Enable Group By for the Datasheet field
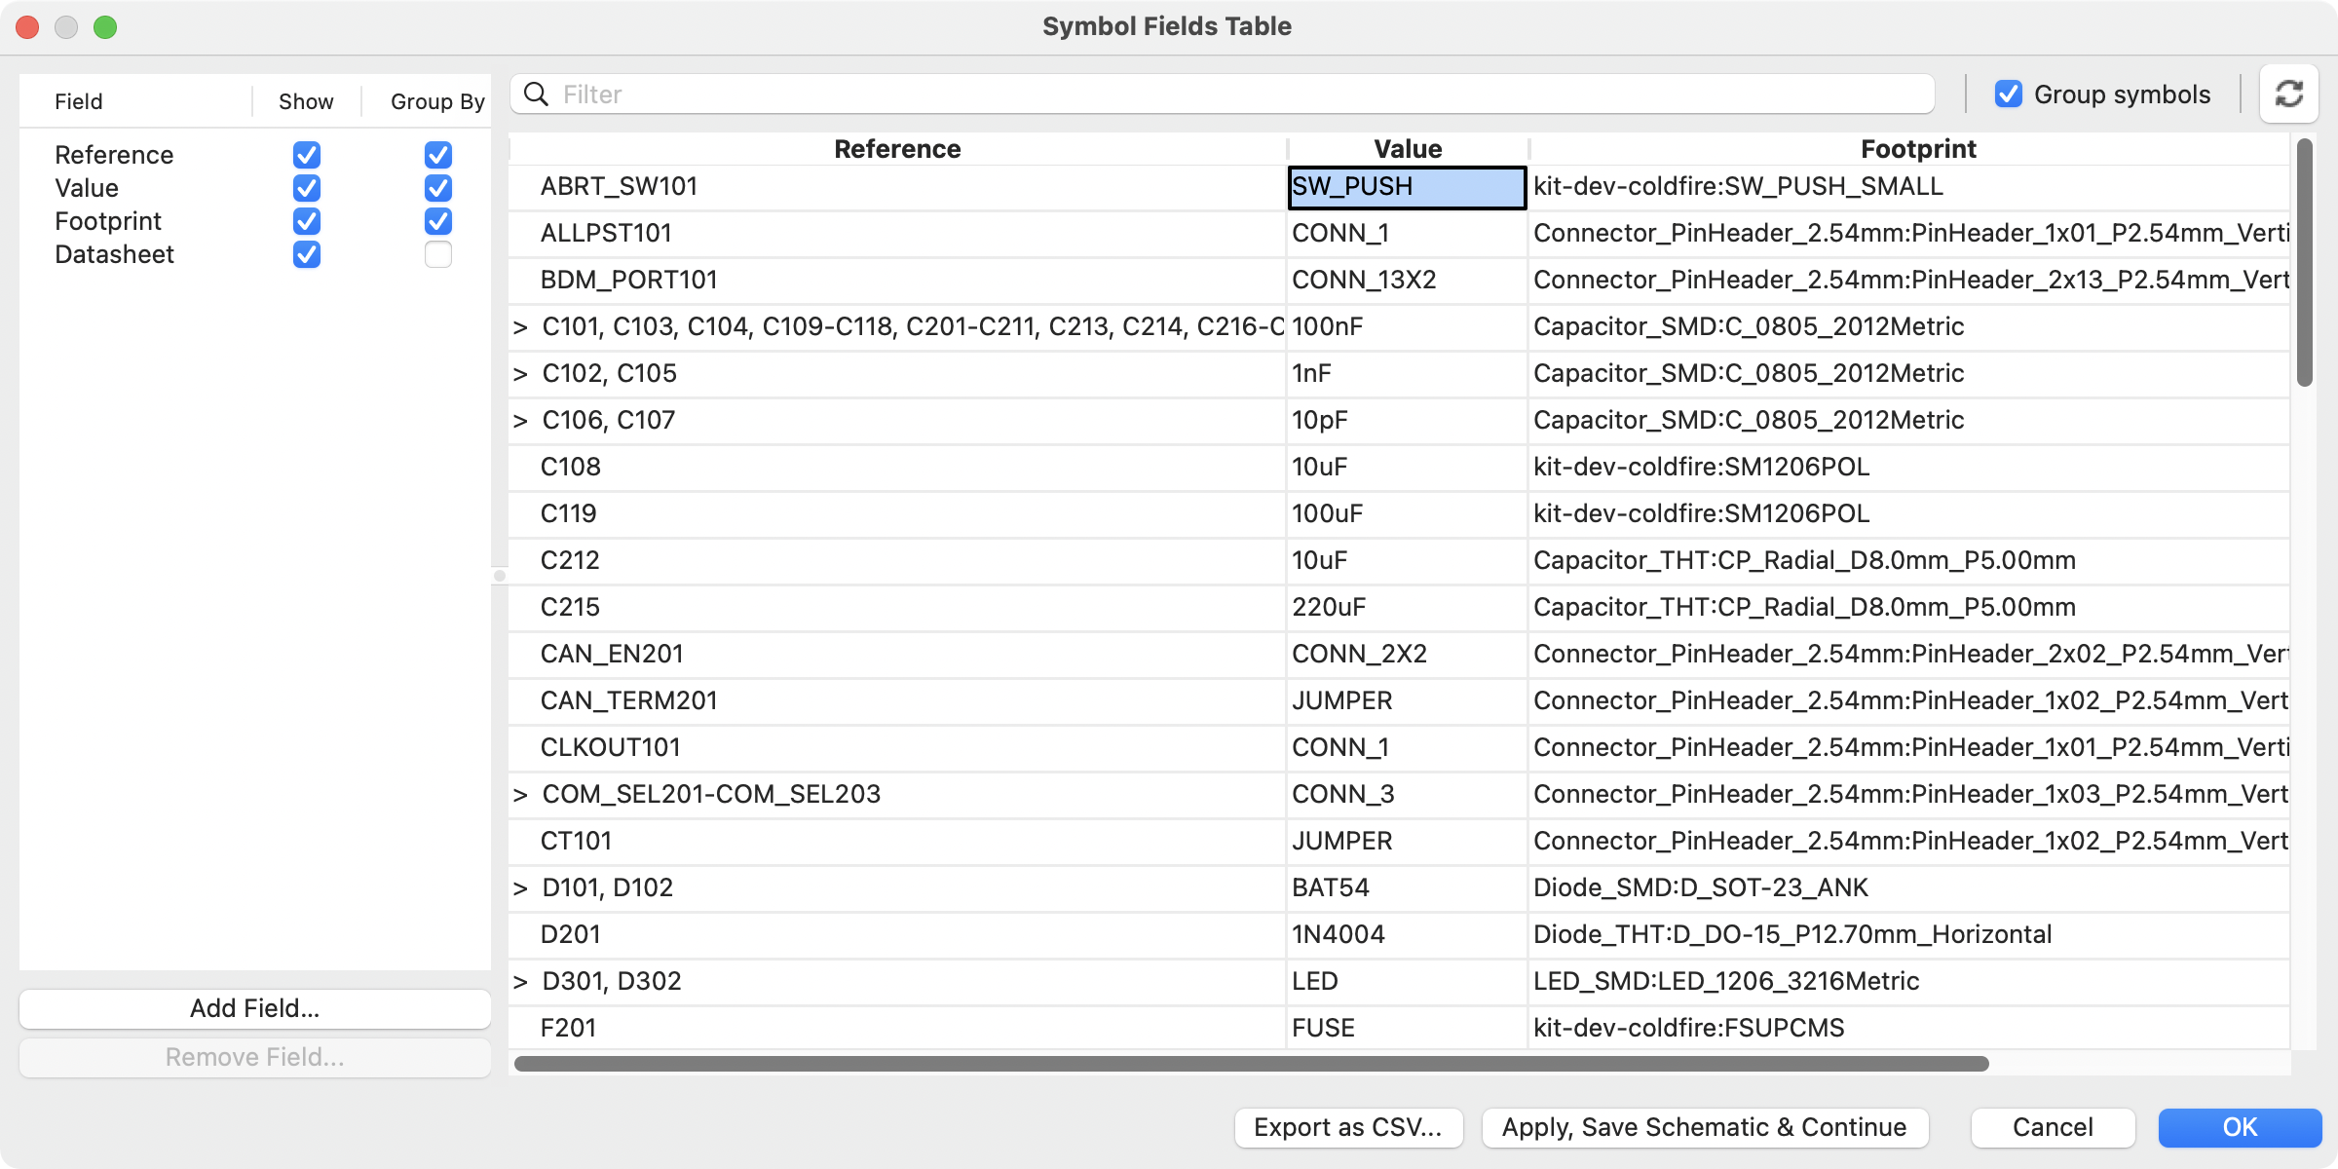 point(438,254)
